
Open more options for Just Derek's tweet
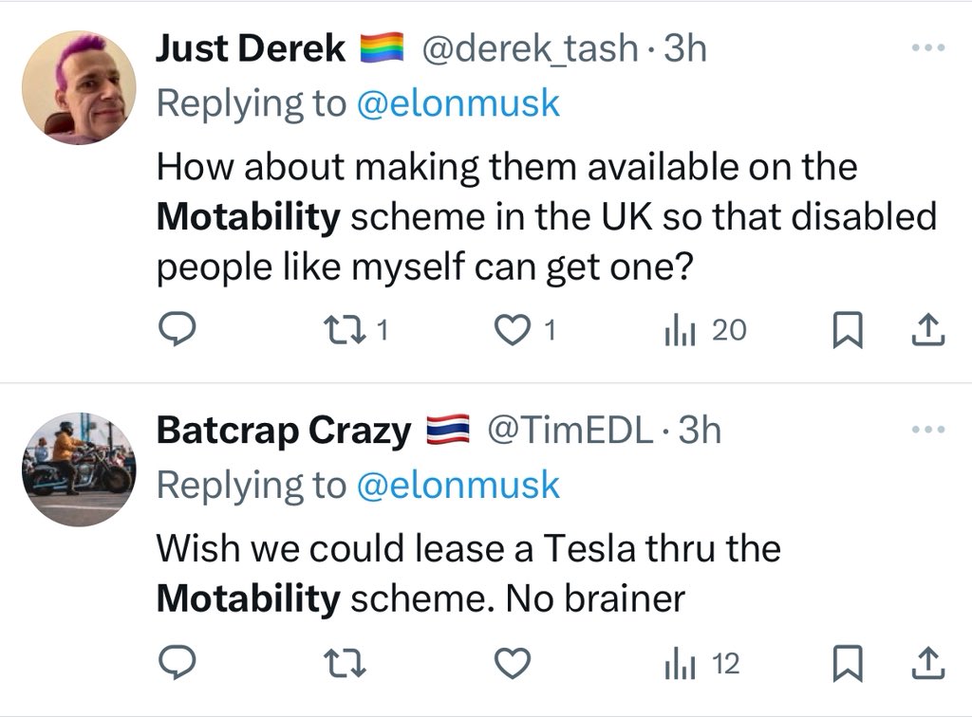pos(927,49)
